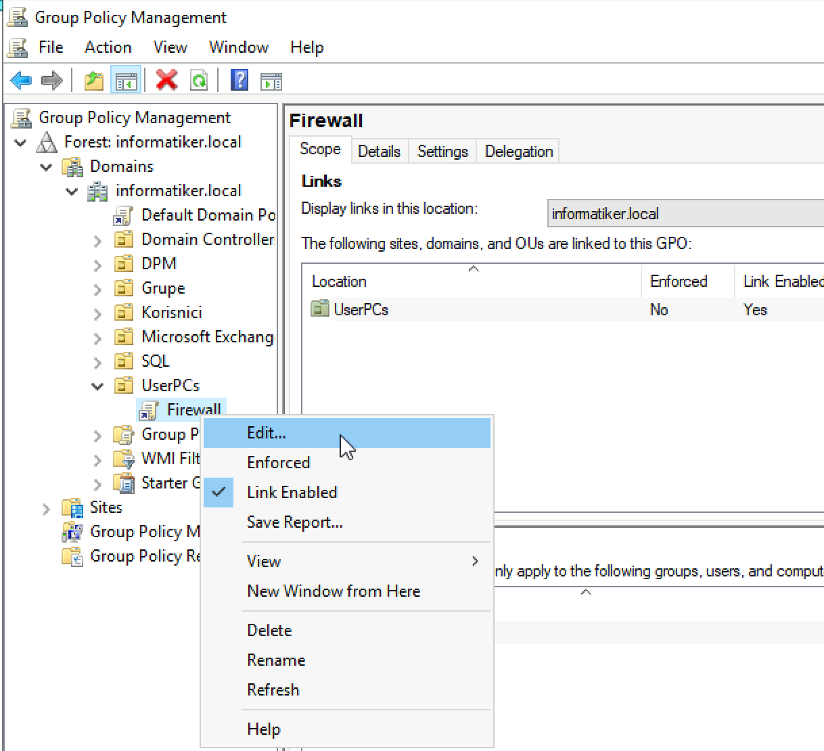
Task: Open the Help menu in menu bar
Action: click(306, 47)
